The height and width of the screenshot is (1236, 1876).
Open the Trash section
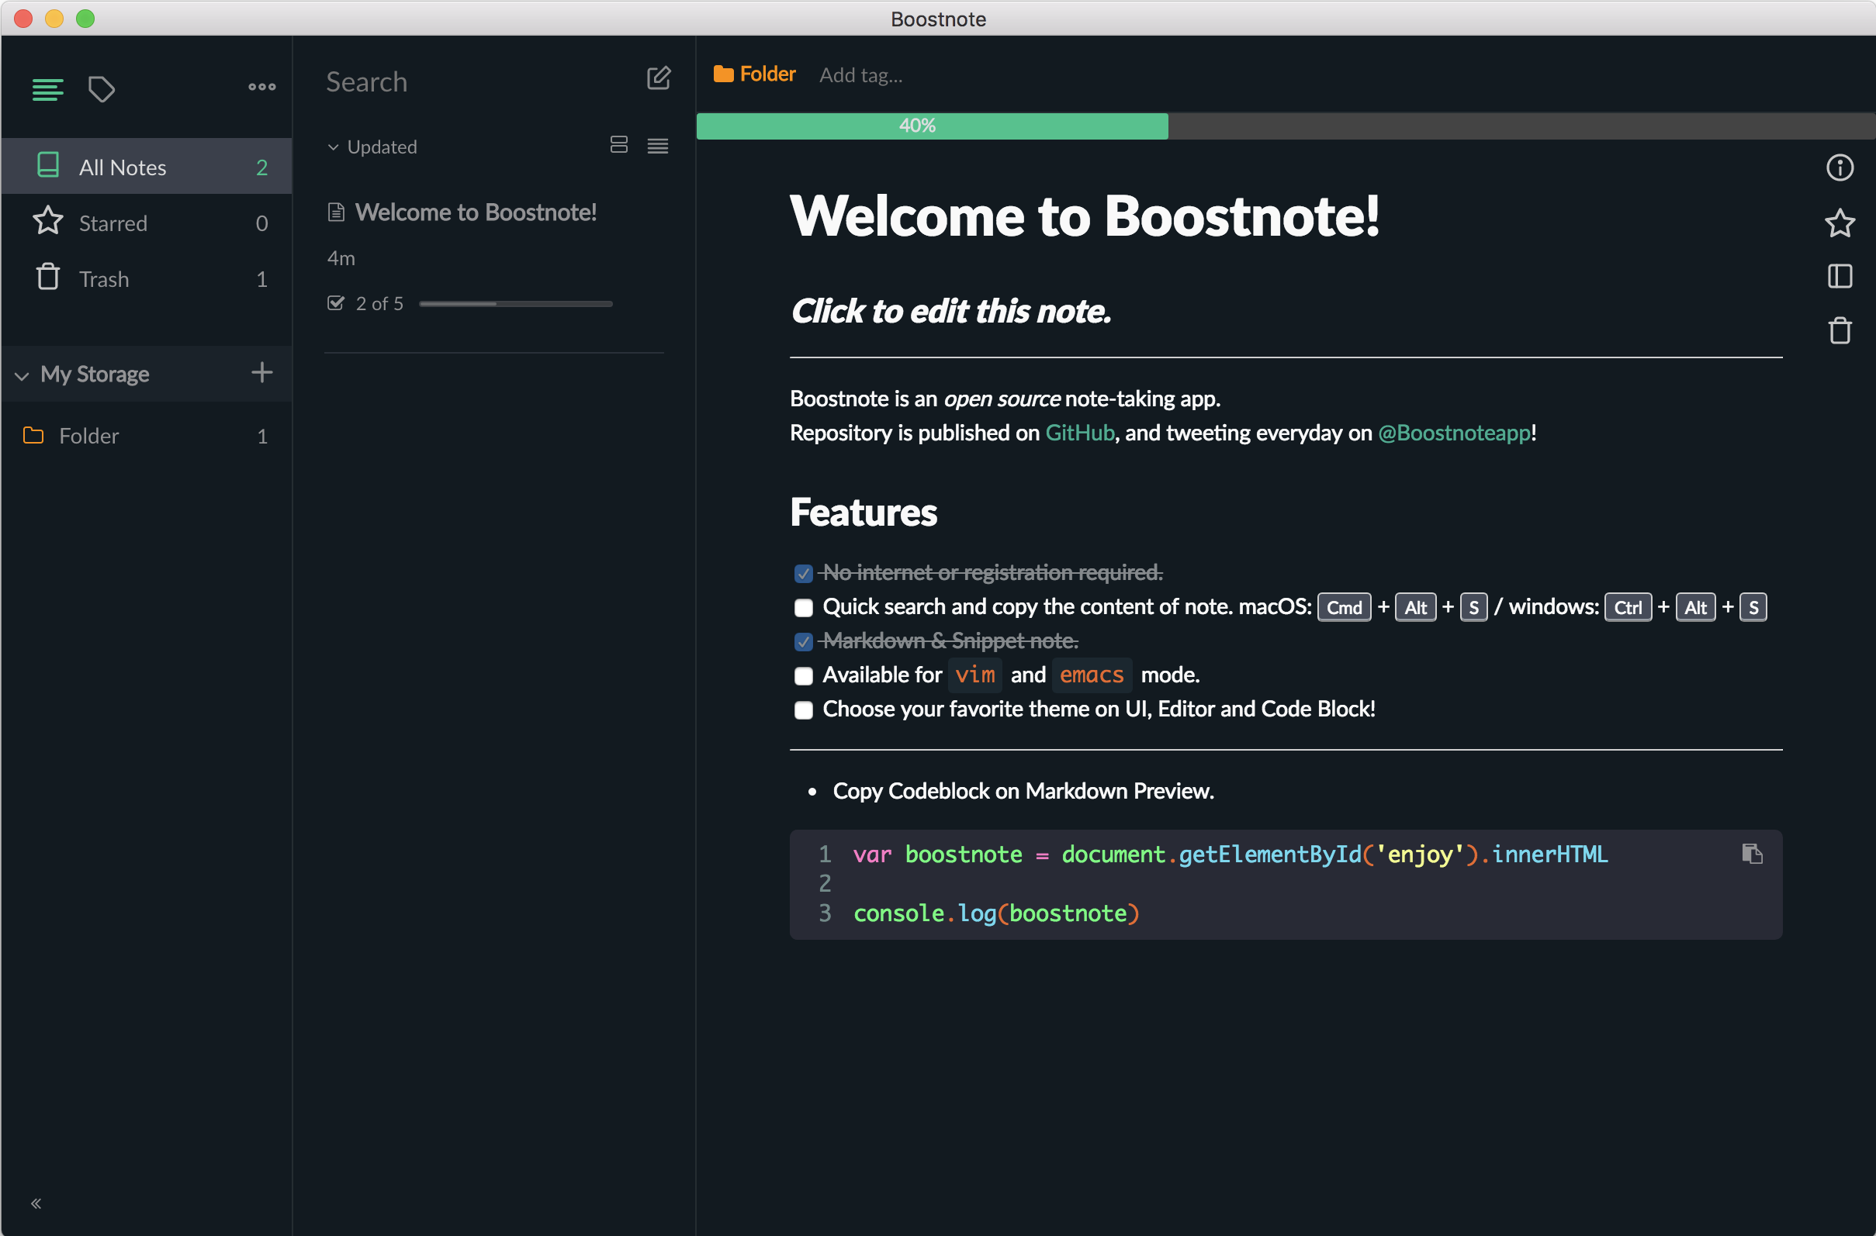[x=103, y=278]
